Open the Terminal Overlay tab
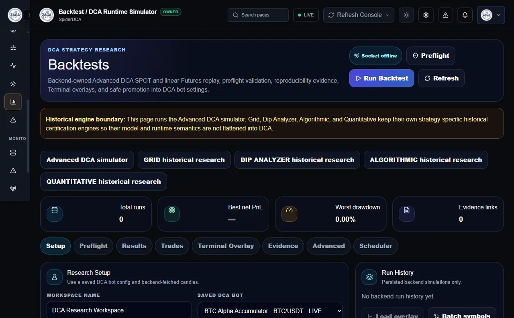Viewport: 514px width, 318px height. 226,246
